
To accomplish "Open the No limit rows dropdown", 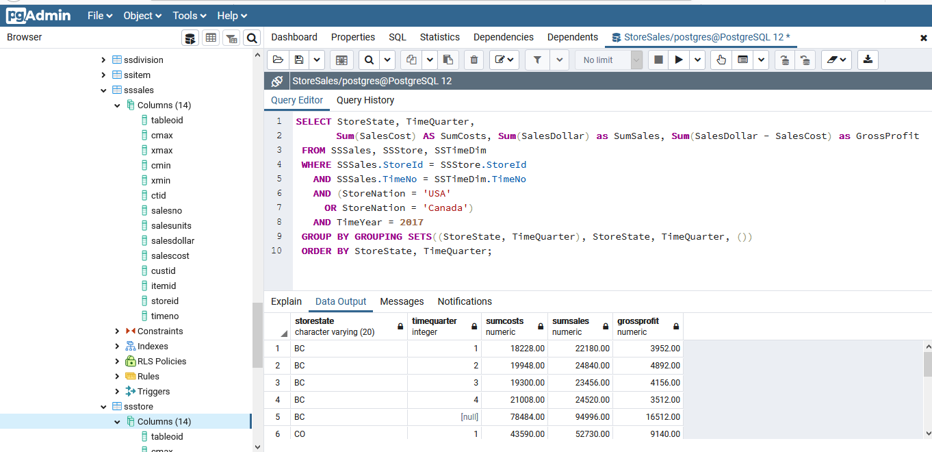I will [x=608, y=60].
